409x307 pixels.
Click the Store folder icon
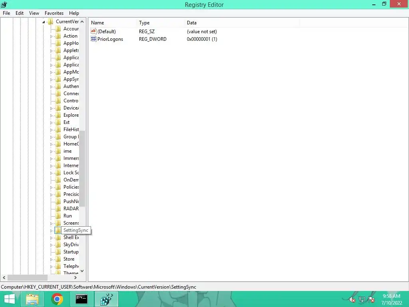click(58, 259)
